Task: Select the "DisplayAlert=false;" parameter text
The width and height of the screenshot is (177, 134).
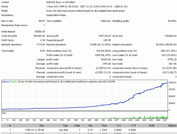Action: pyautogui.click(x=56, y=15)
